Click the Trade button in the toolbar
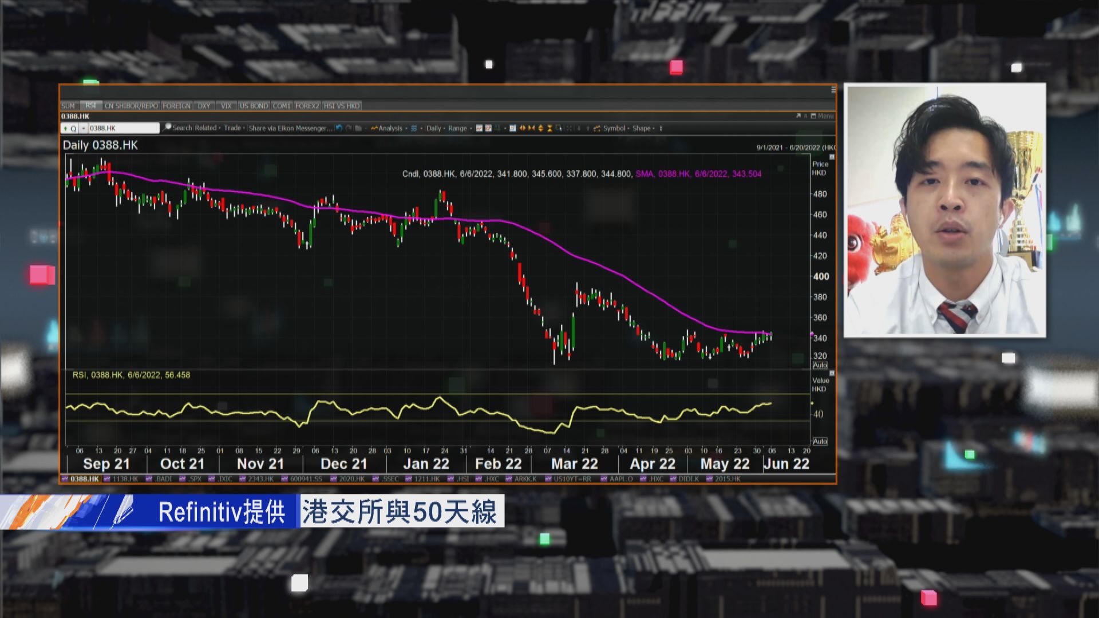 coord(232,128)
